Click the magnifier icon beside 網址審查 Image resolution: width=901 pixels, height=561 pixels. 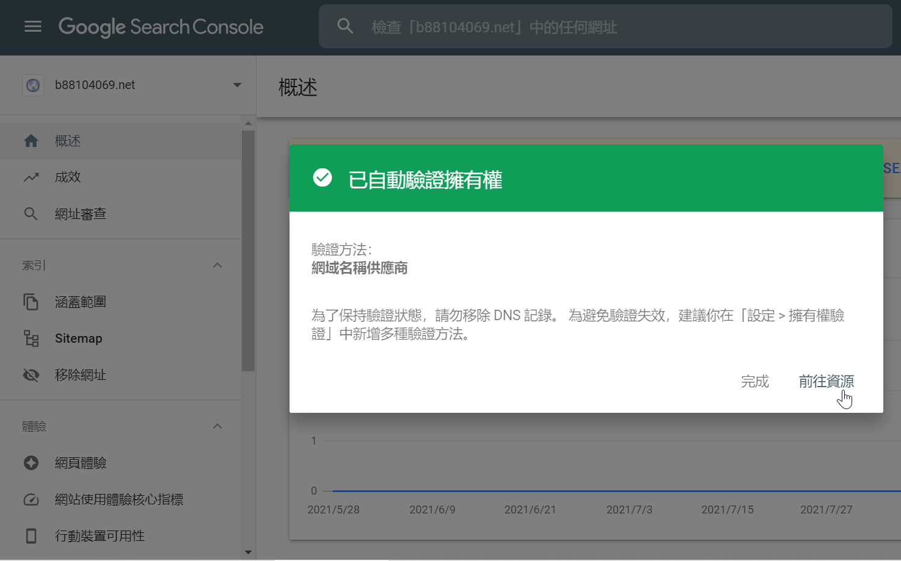31,214
